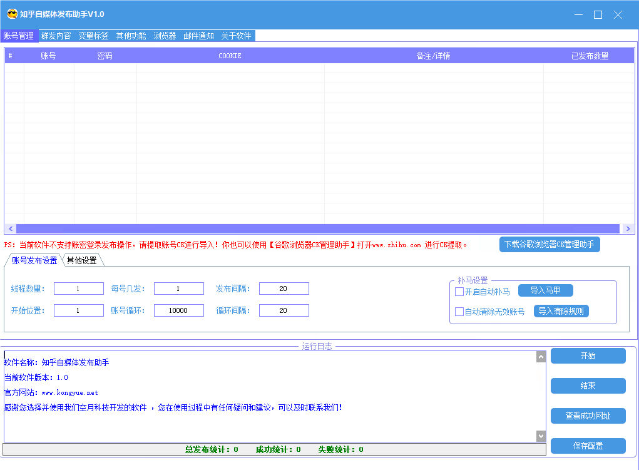Click the COOKIE column header
Image resolution: width=639 pixels, height=470 pixels.
[x=230, y=56]
